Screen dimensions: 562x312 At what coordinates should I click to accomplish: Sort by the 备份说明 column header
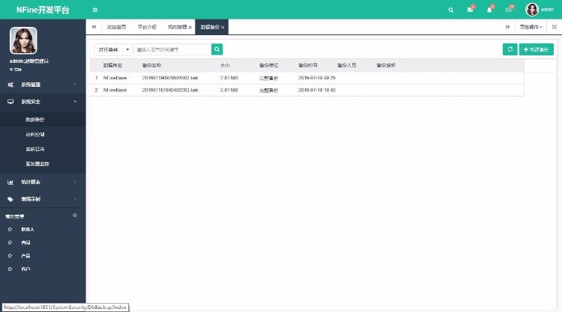point(386,66)
